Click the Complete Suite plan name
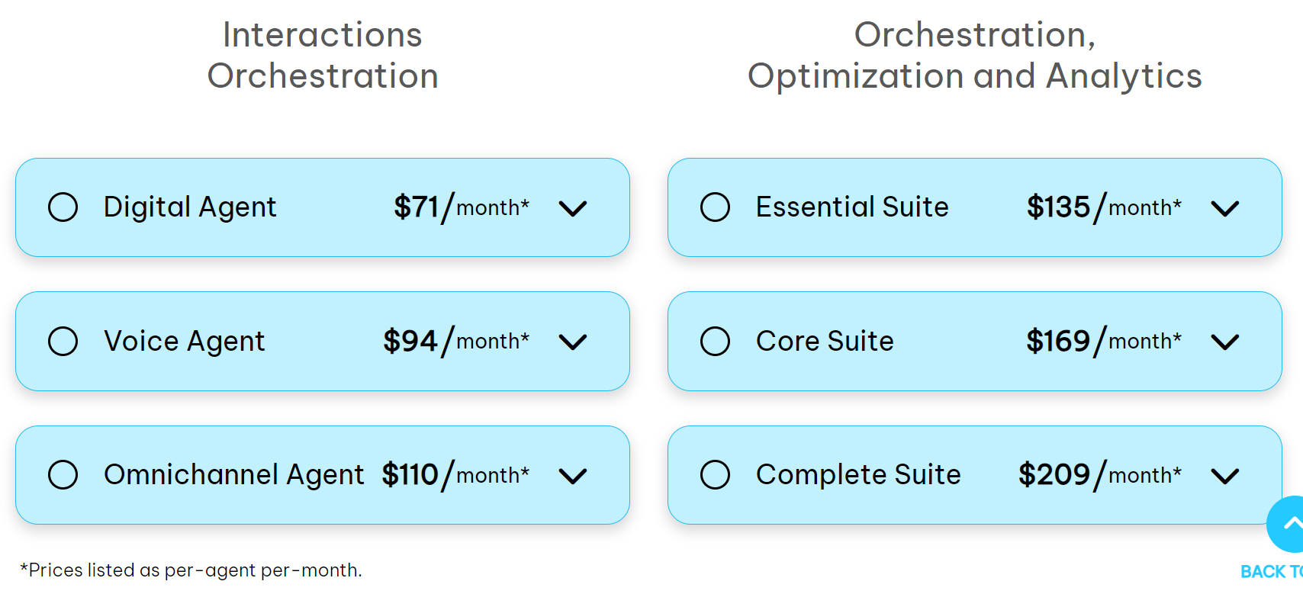The image size is (1303, 594). (x=858, y=474)
